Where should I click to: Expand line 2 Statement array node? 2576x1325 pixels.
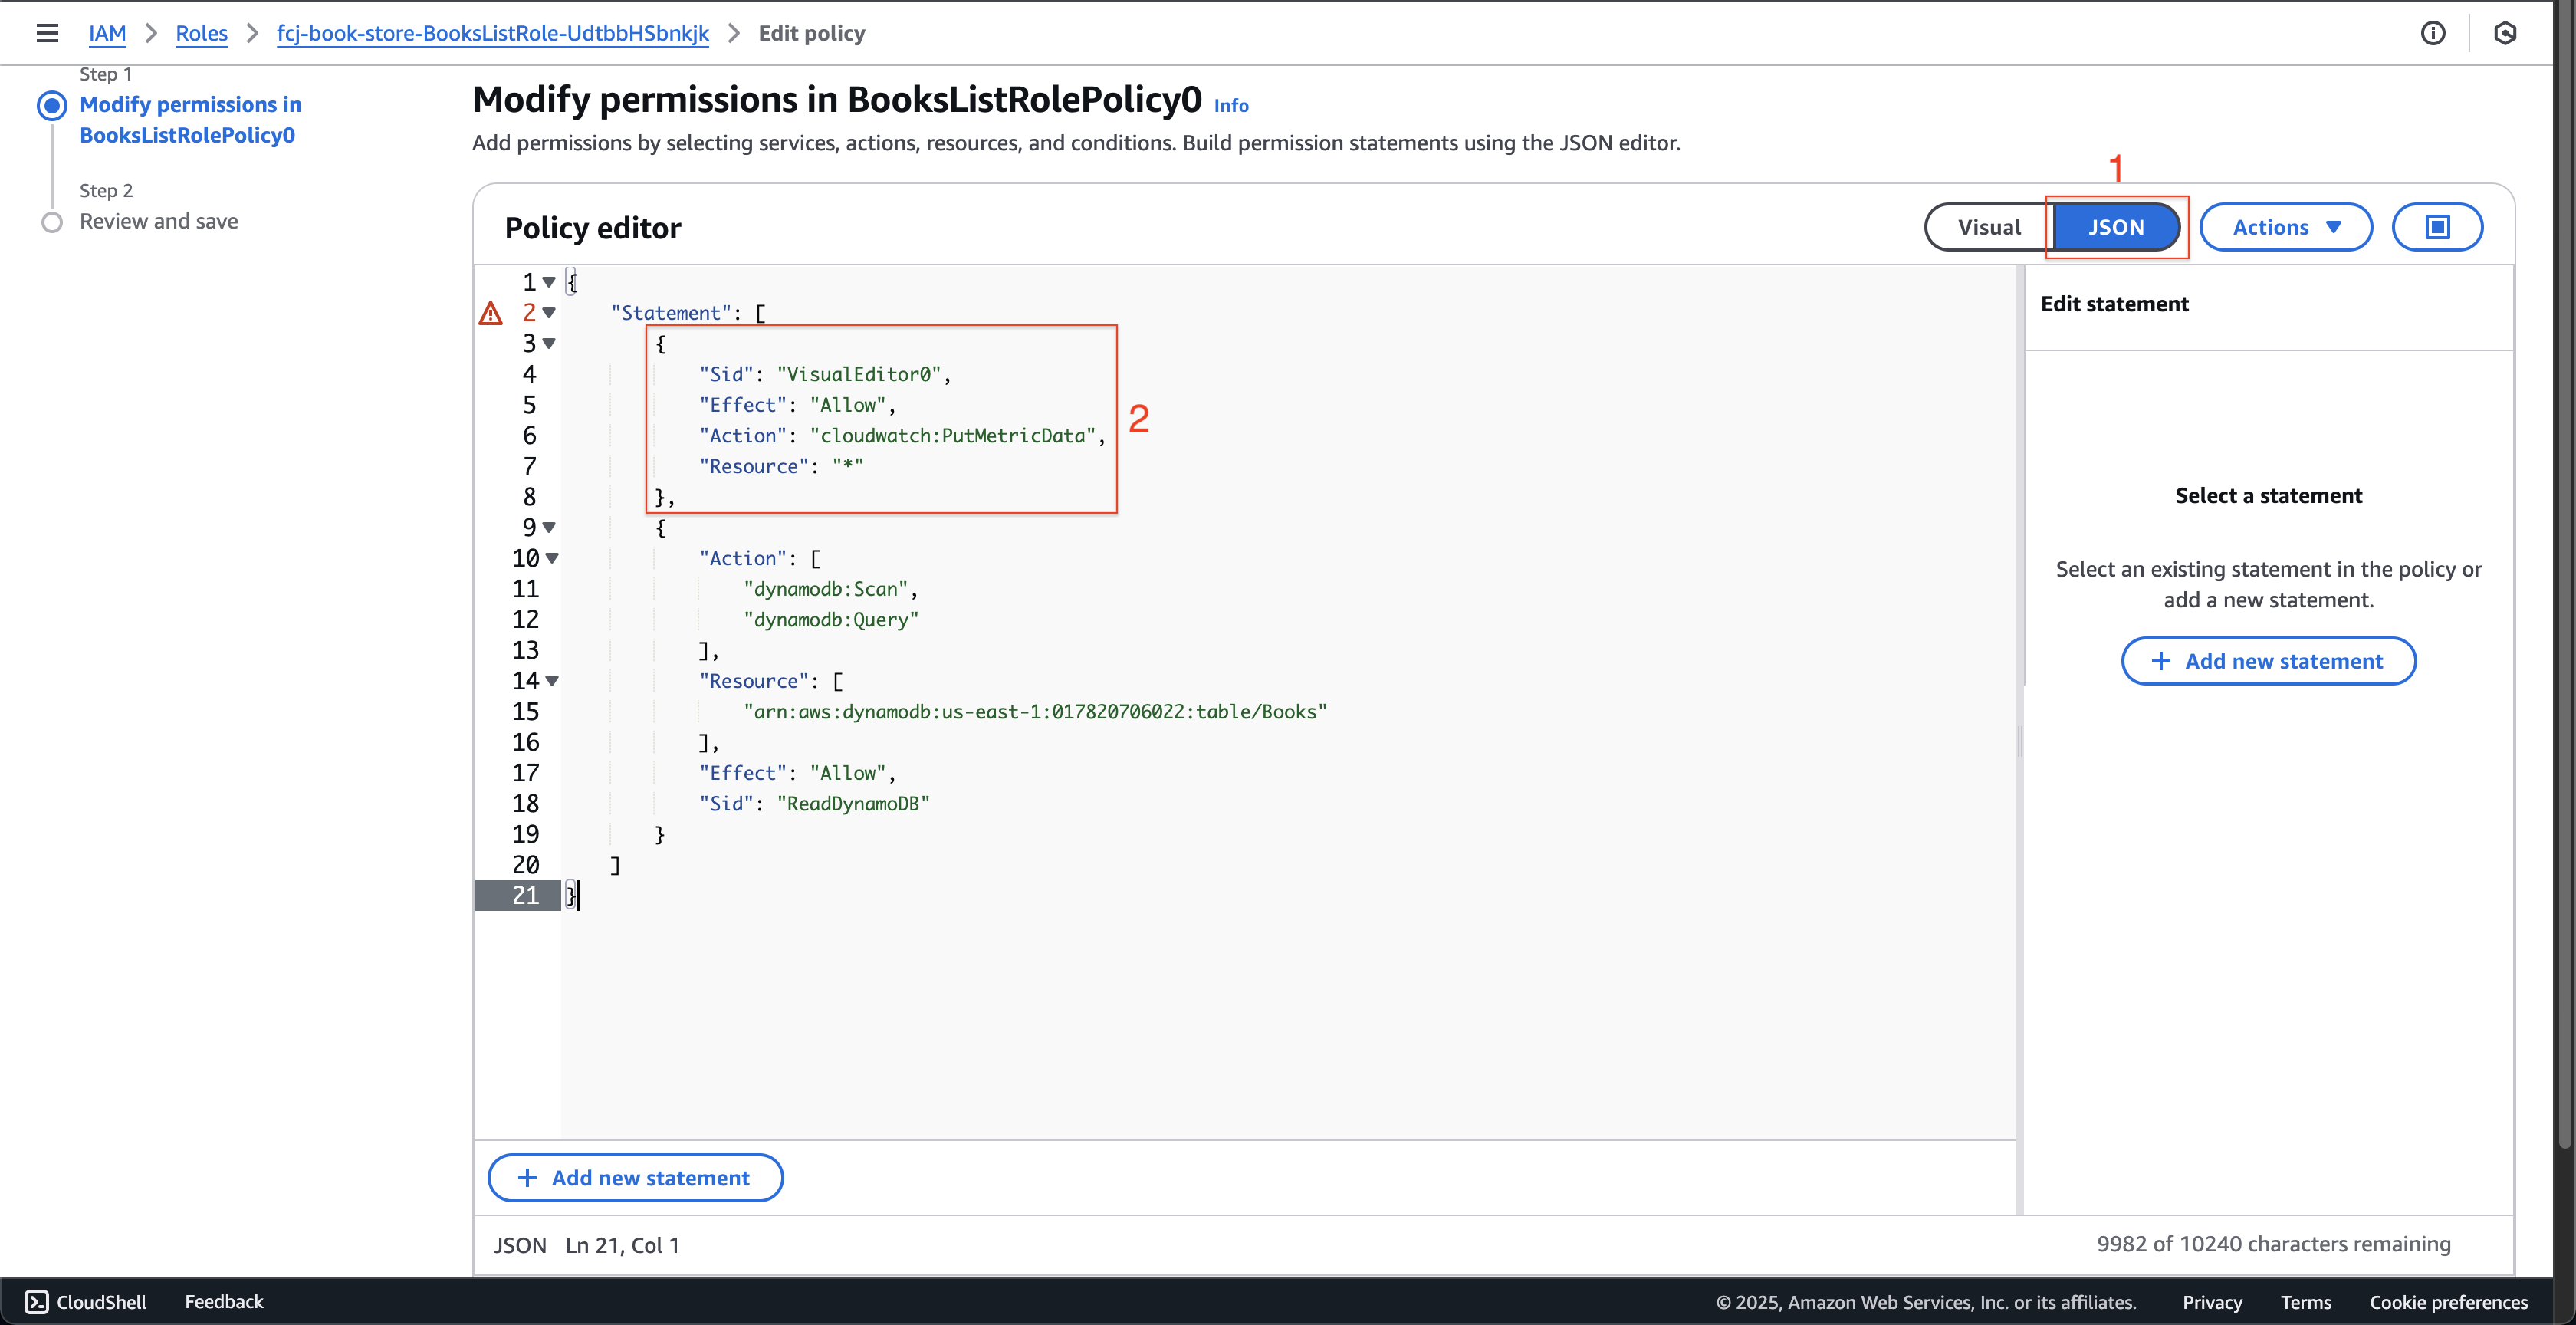click(x=549, y=311)
